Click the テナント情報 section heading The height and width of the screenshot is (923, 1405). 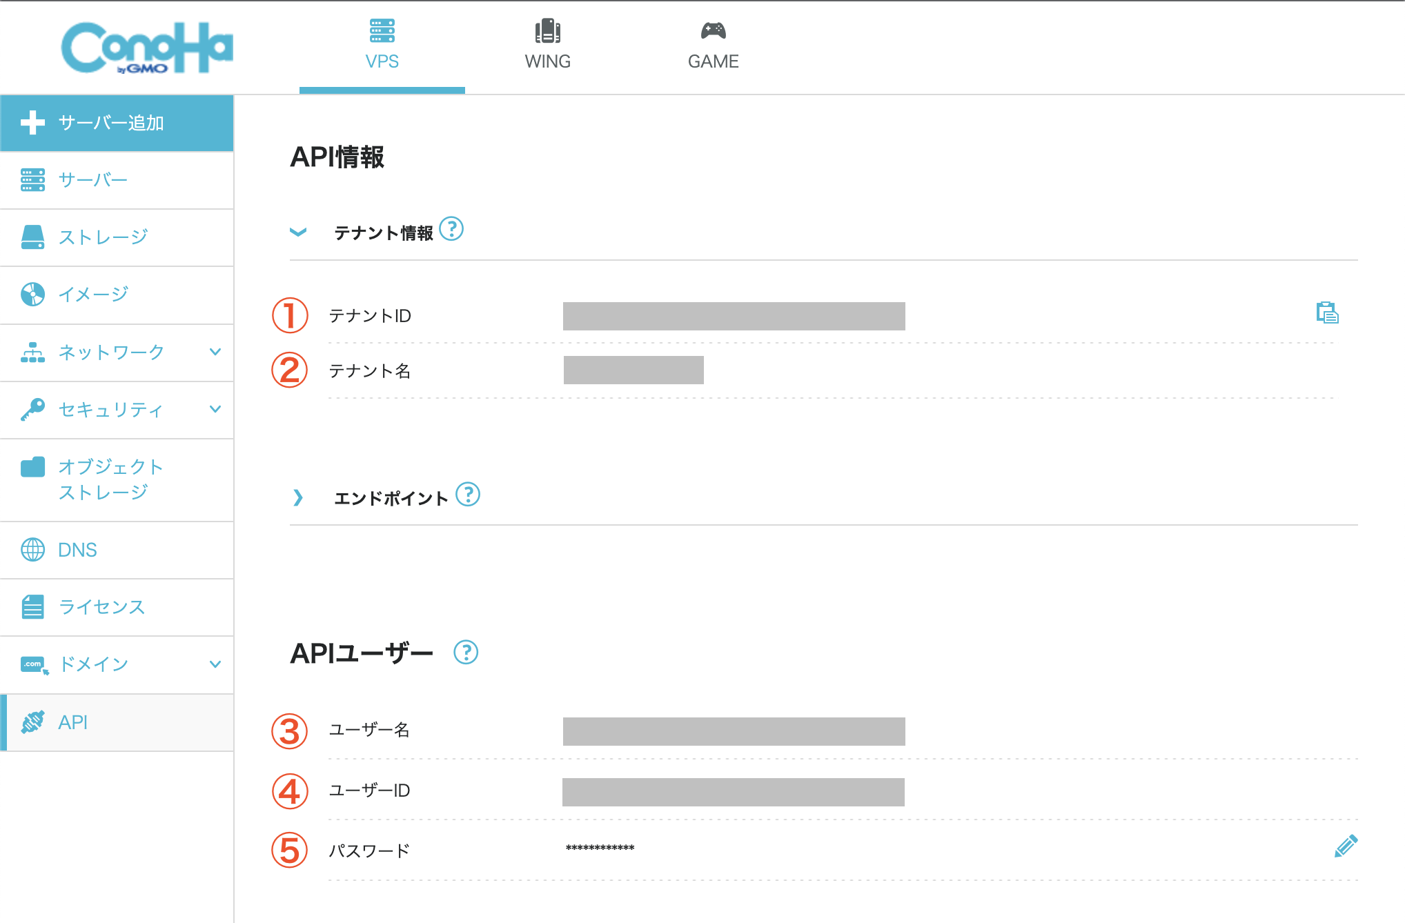click(x=384, y=233)
